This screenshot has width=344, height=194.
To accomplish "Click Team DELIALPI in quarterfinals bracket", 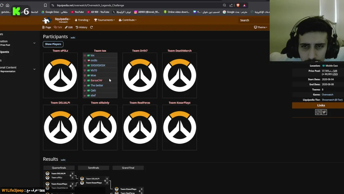I will click(x=58, y=174).
